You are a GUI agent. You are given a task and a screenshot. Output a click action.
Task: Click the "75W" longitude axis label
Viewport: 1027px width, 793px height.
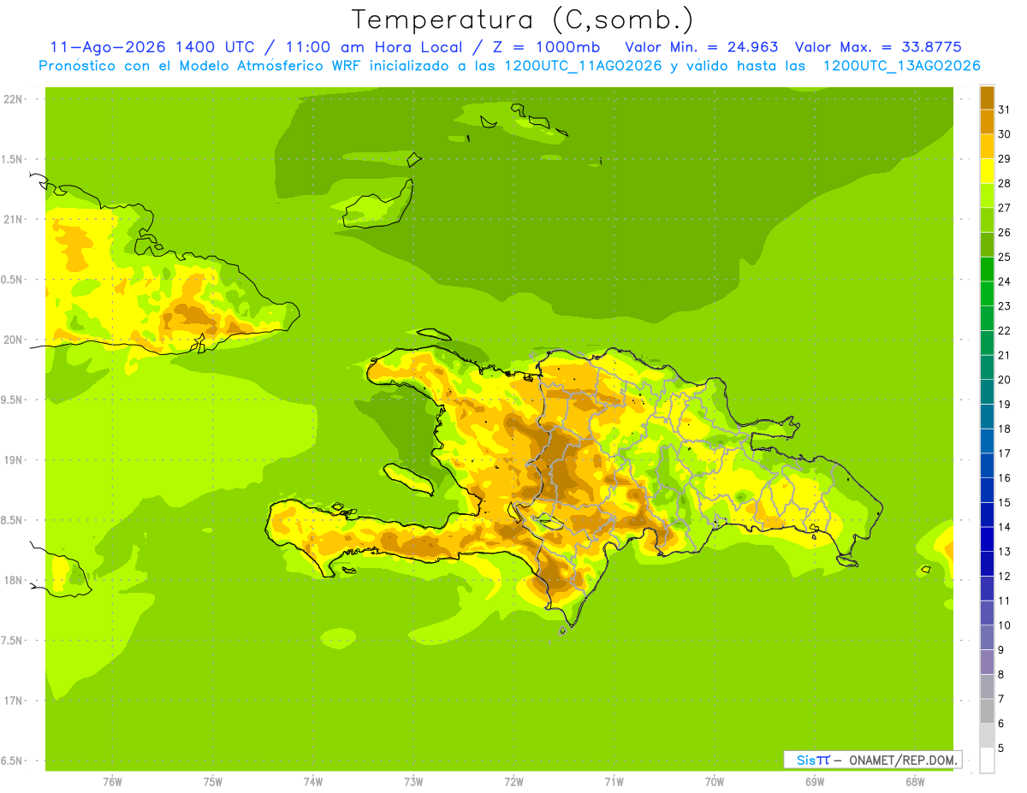point(212,782)
